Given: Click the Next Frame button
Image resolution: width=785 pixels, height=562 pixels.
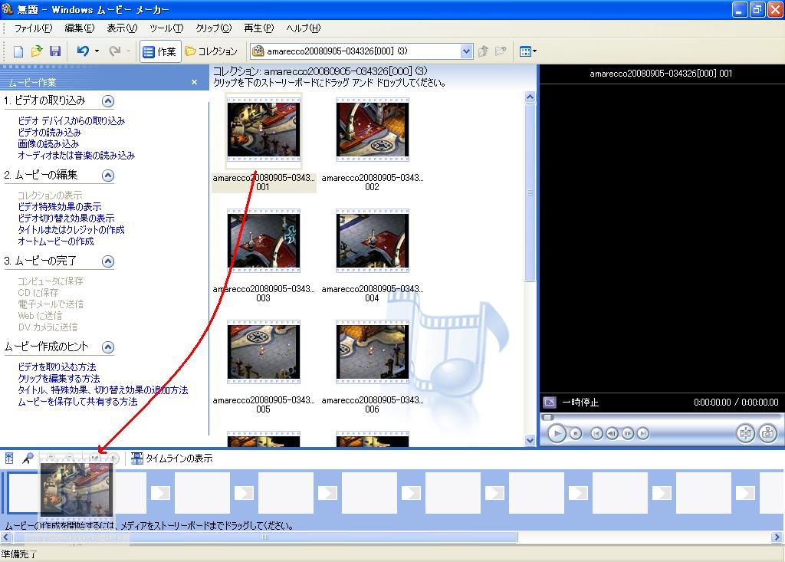Looking at the screenshot, I should coord(628,433).
